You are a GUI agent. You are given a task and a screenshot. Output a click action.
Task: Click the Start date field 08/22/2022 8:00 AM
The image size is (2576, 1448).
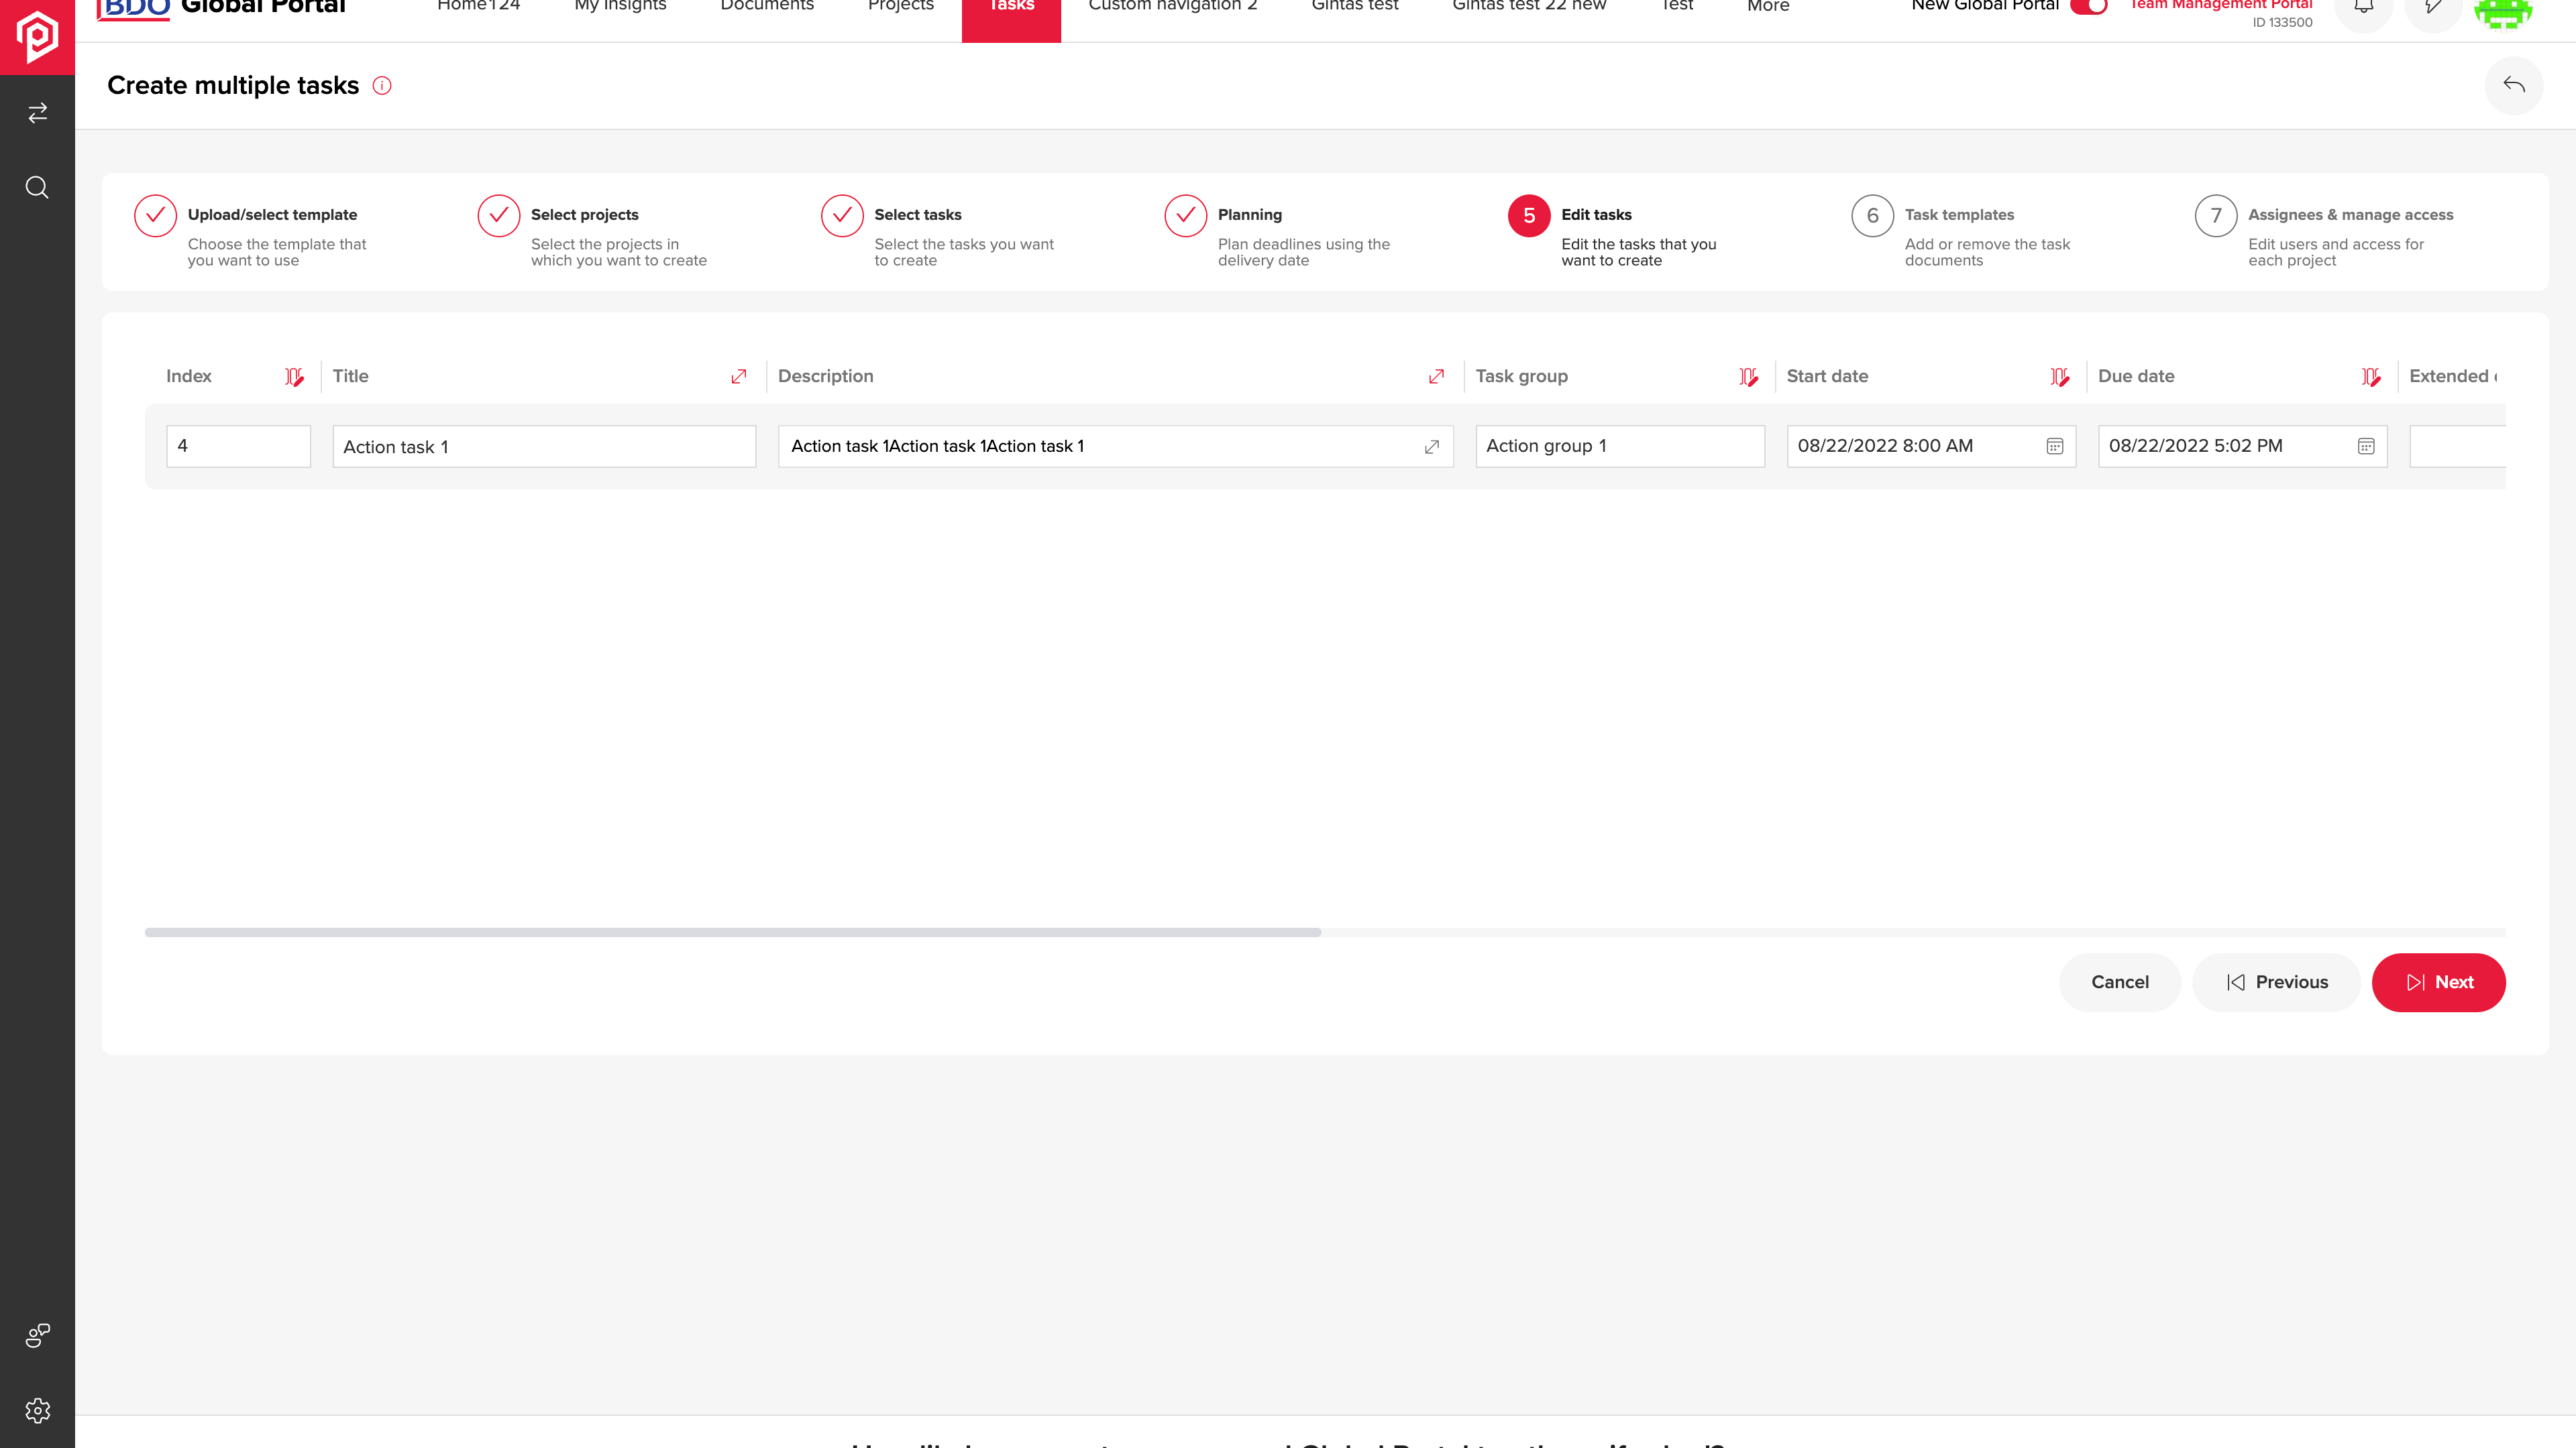tap(1931, 446)
